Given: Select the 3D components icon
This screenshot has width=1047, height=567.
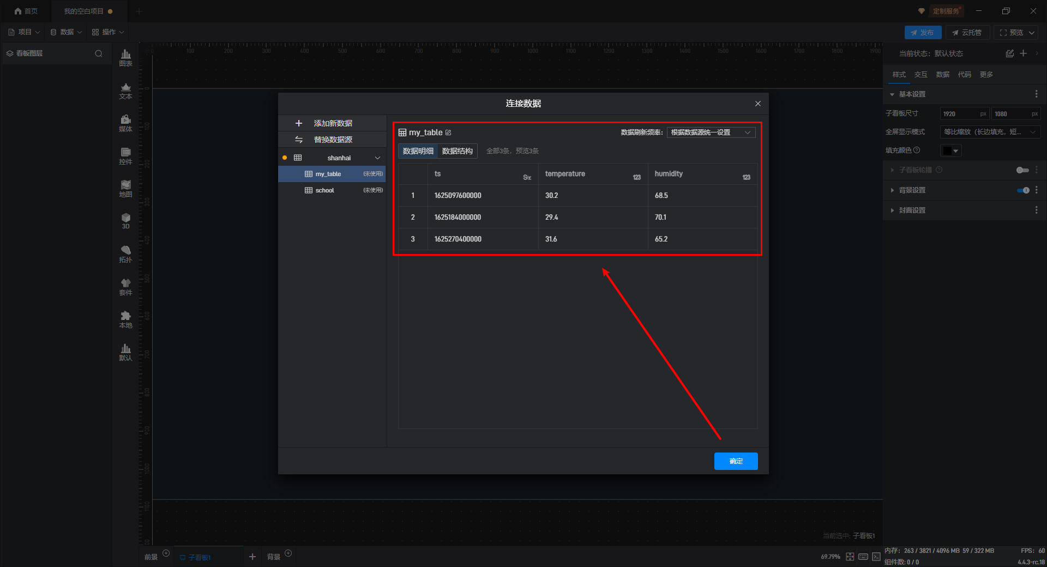Looking at the screenshot, I should click(125, 221).
